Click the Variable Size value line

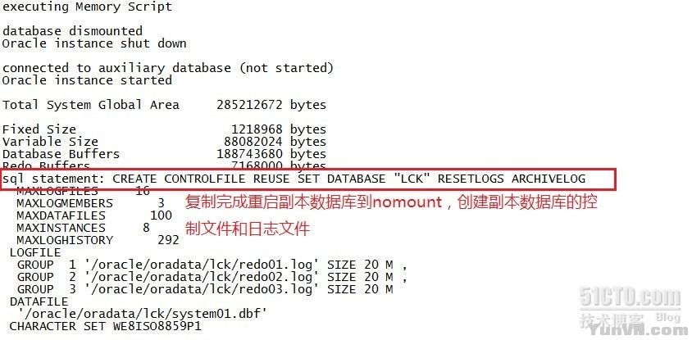pyautogui.click(x=164, y=142)
